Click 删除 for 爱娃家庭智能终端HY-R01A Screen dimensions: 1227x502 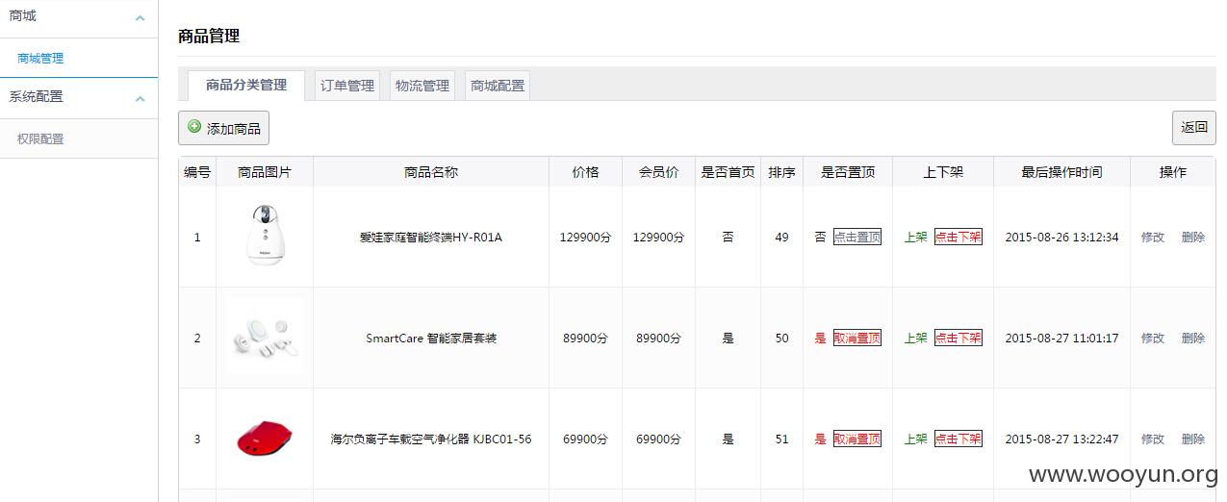[1193, 237]
